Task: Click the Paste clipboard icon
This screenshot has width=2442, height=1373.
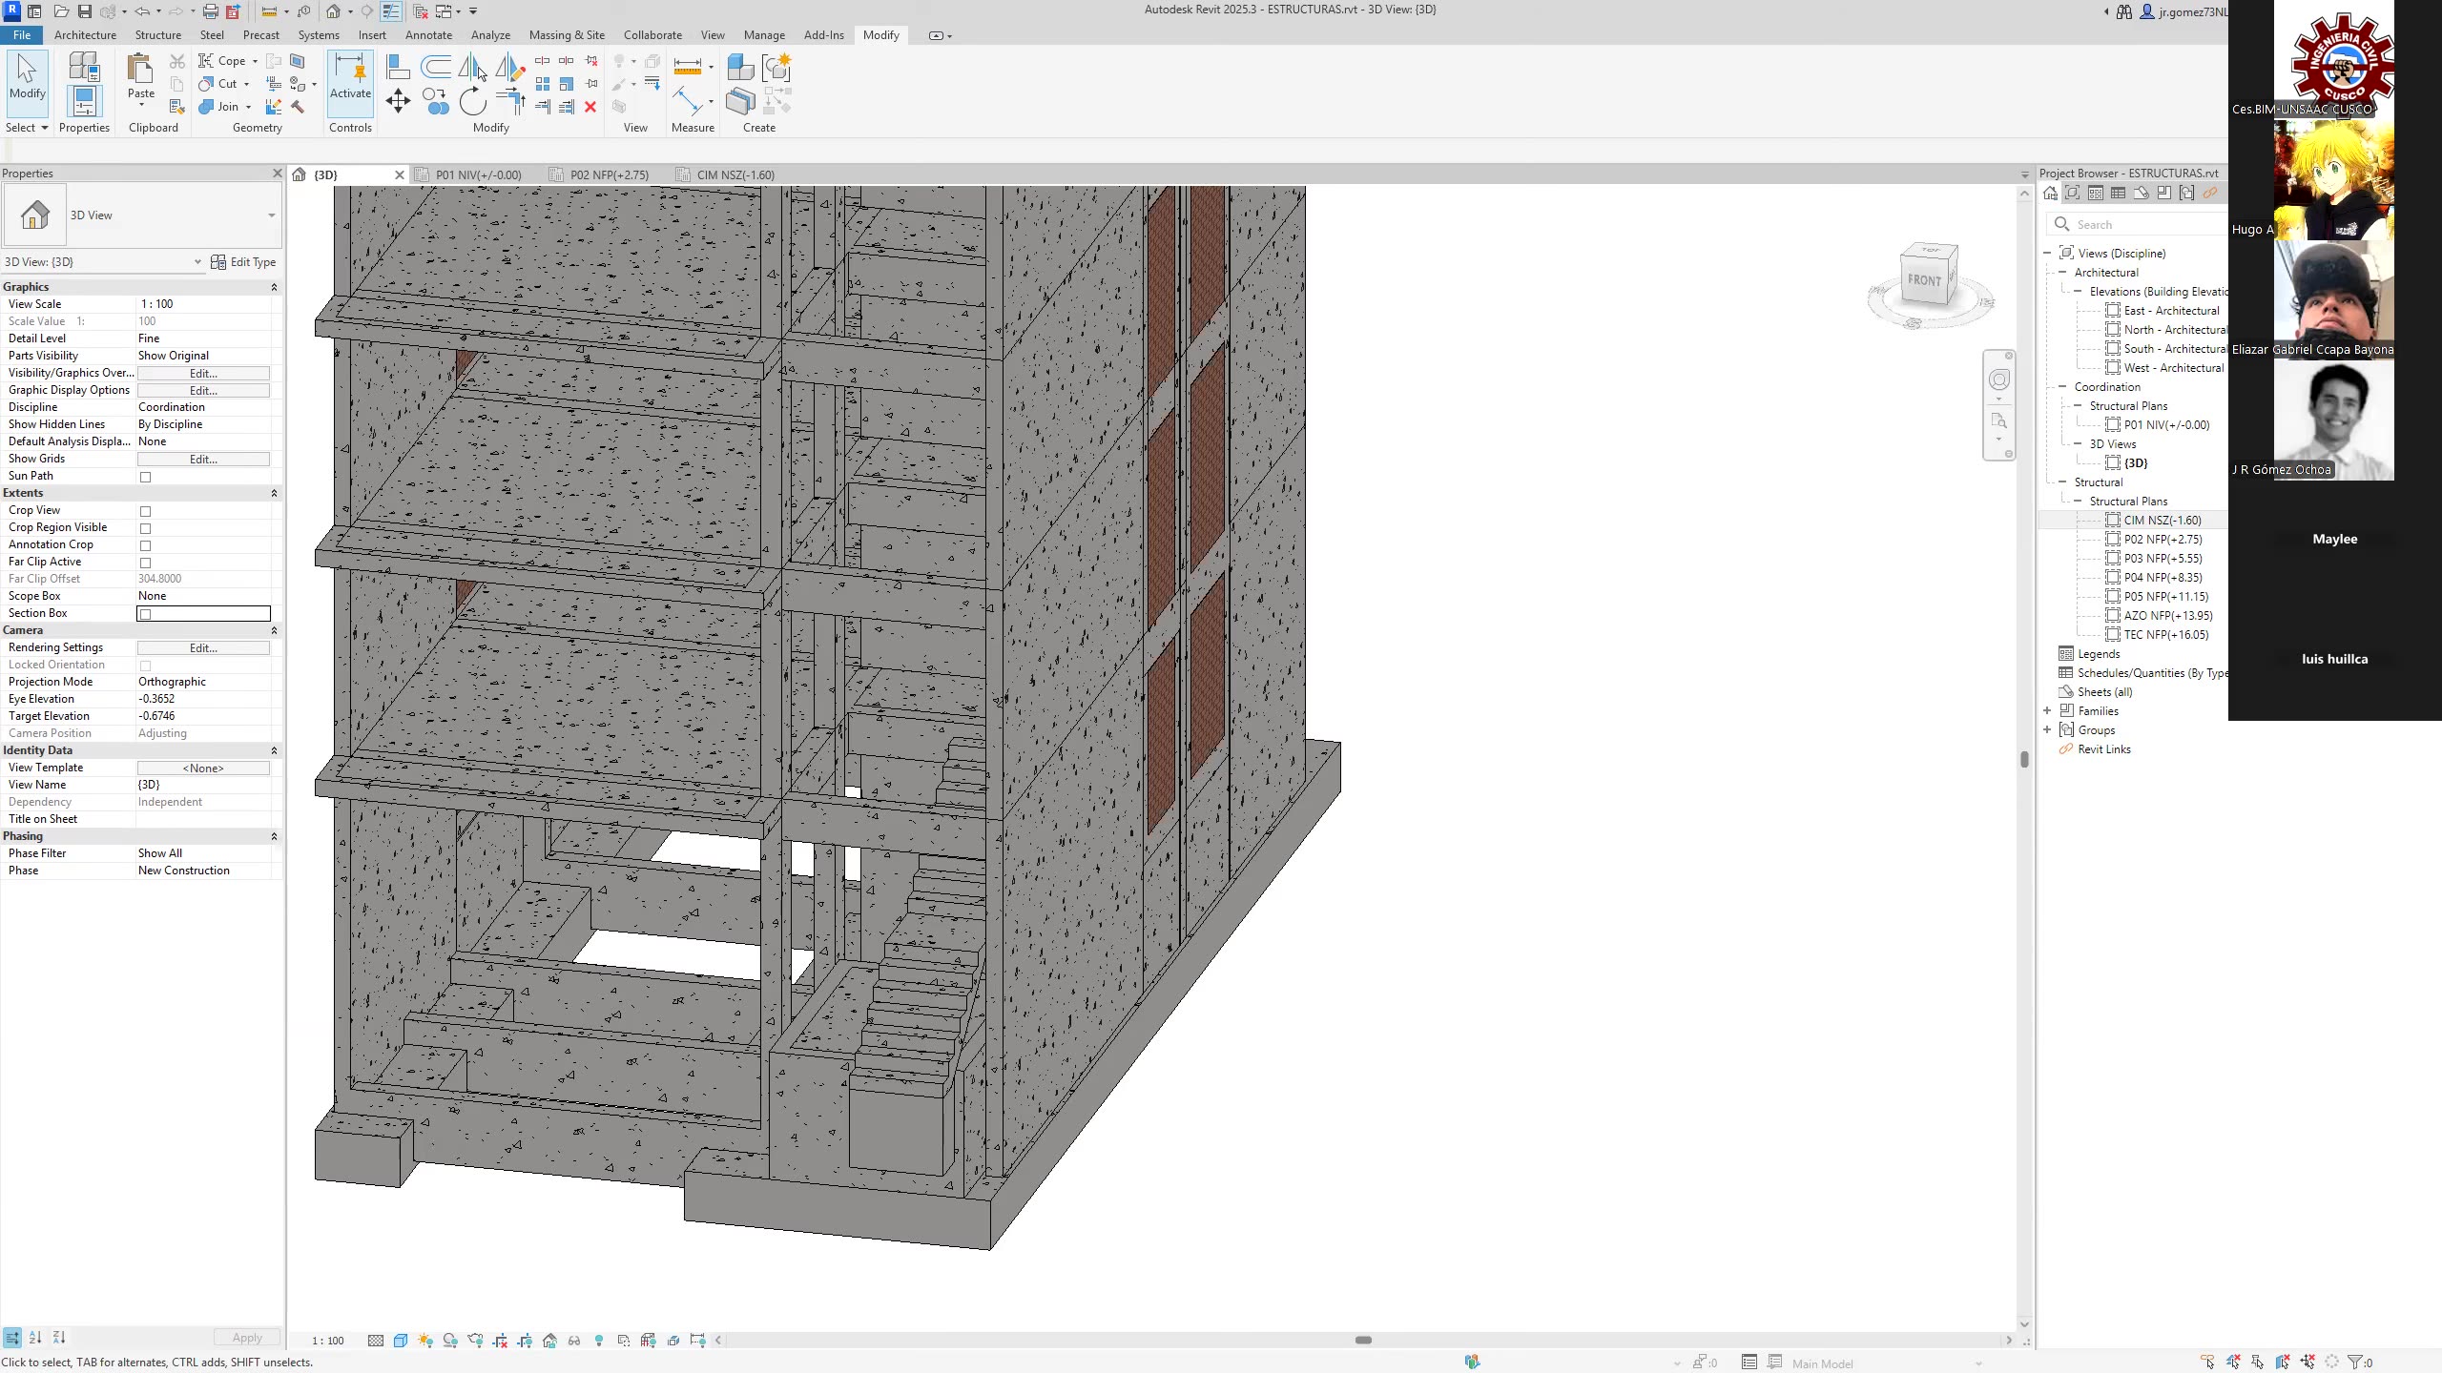Action: tap(141, 69)
